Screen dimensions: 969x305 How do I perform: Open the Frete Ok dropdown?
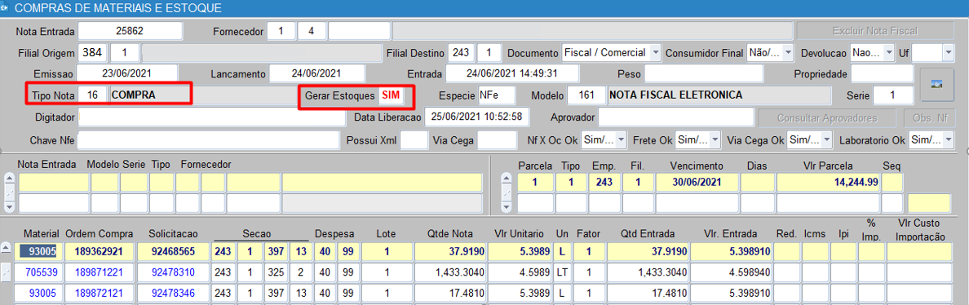[x=715, y=140]
